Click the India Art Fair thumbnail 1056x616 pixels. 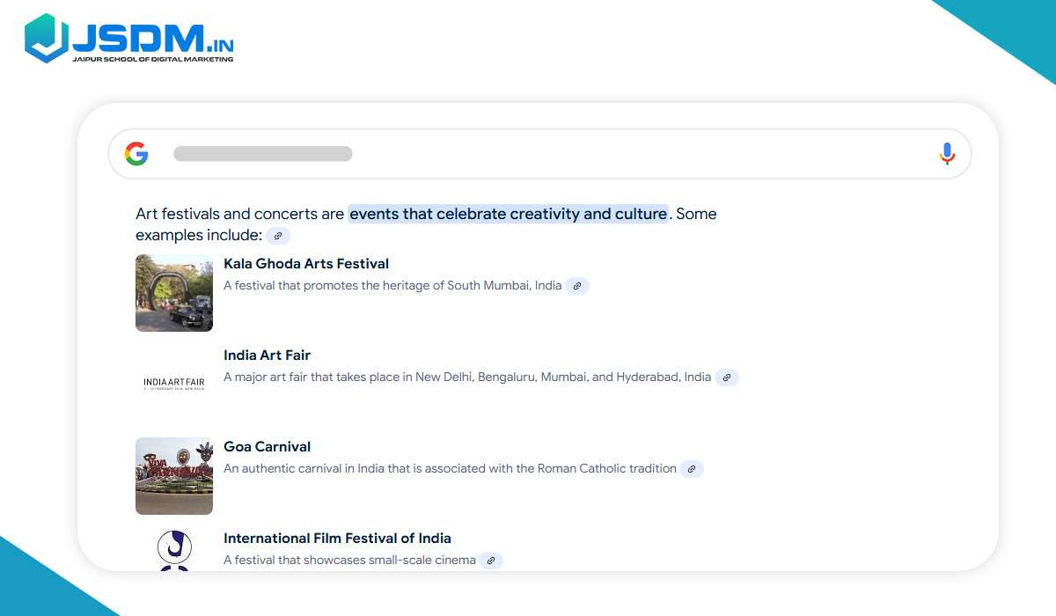174,384
